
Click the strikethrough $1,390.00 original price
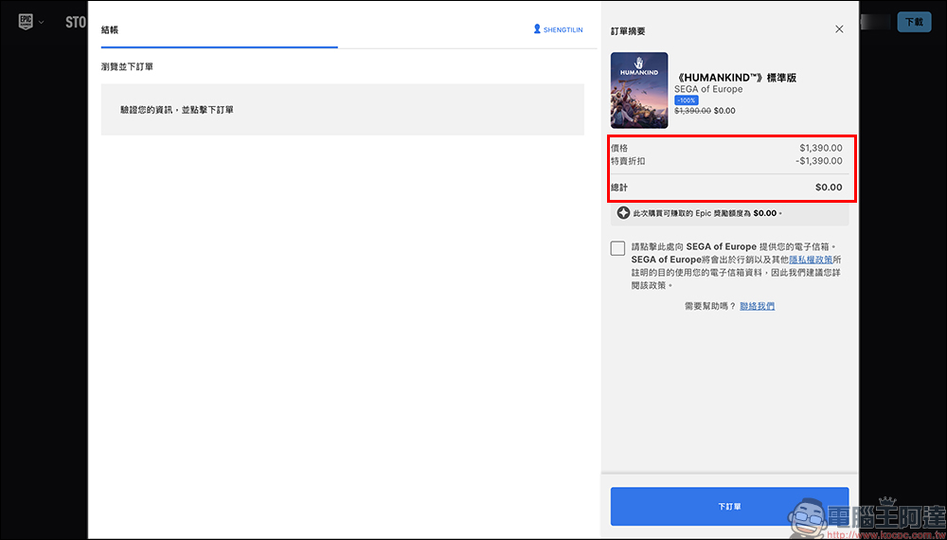tap(692, 111)
